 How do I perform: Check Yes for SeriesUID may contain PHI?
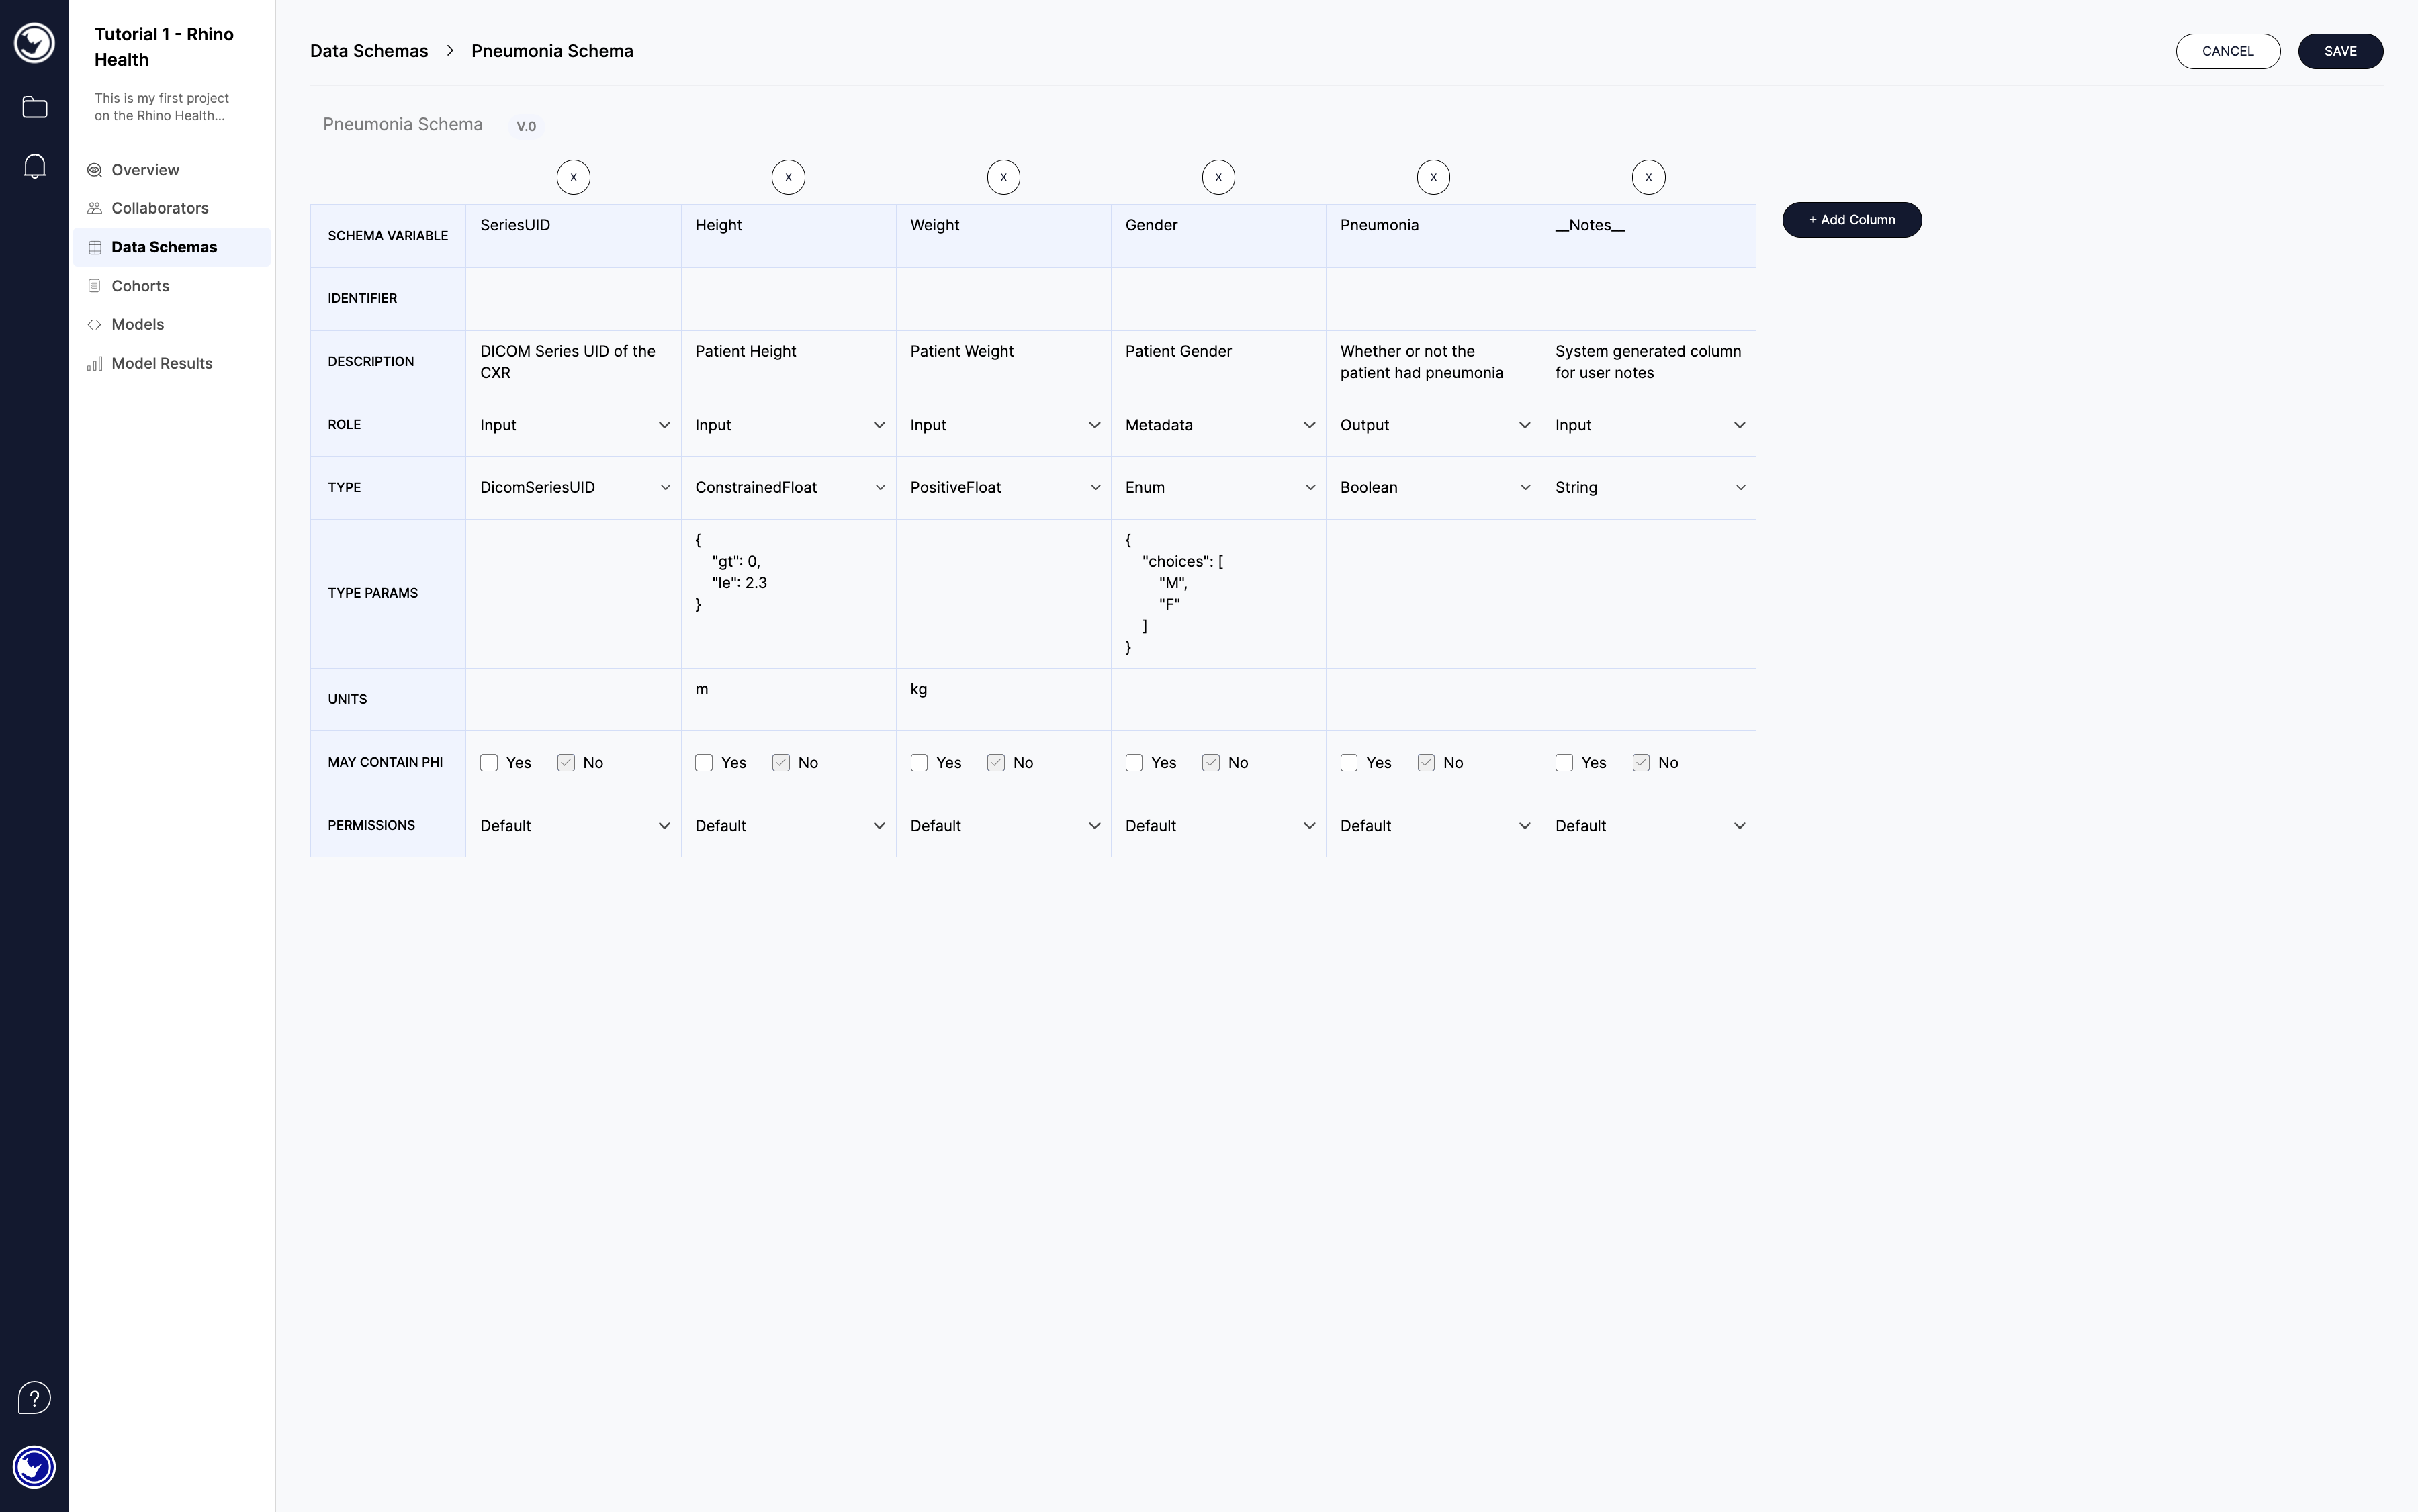pyautogui.click(x=489, y=763)
